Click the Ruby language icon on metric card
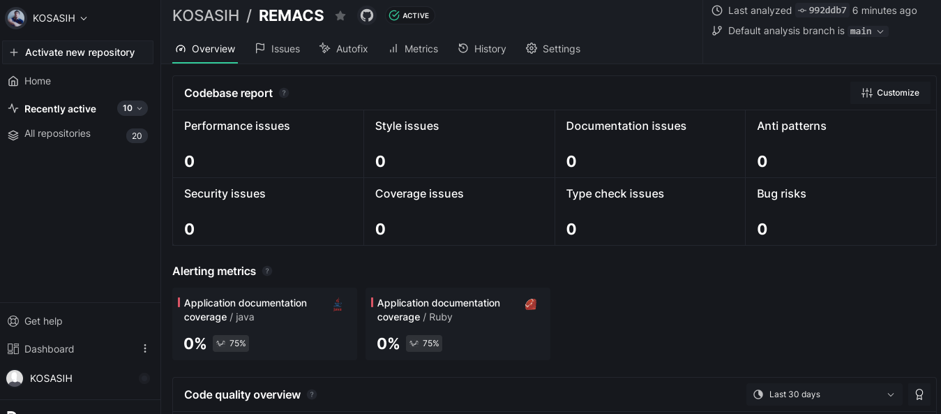The width and height of the screenshot is (941, 414). click(x=531, y=304)
